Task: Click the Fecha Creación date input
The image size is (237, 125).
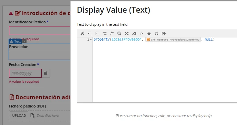Action: click(x=25, y=73)
